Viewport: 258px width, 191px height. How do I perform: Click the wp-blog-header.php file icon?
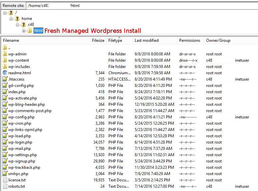coord(5,104)
